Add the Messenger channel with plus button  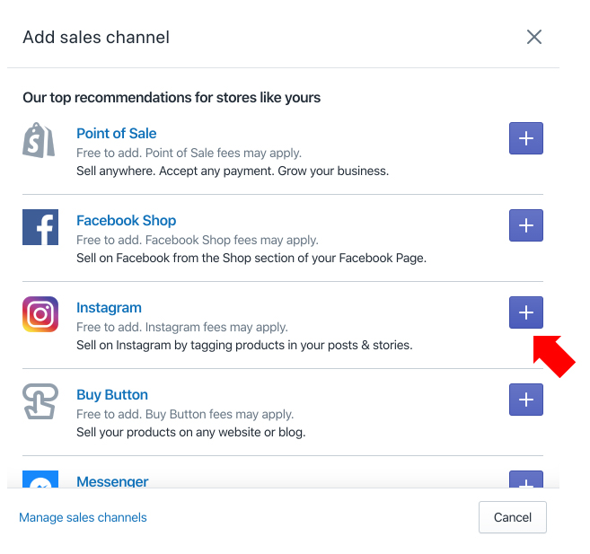526,479
